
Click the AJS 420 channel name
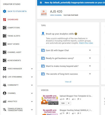click(56, 11)
